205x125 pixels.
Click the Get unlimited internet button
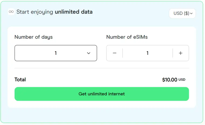click(x=102, y=94)
